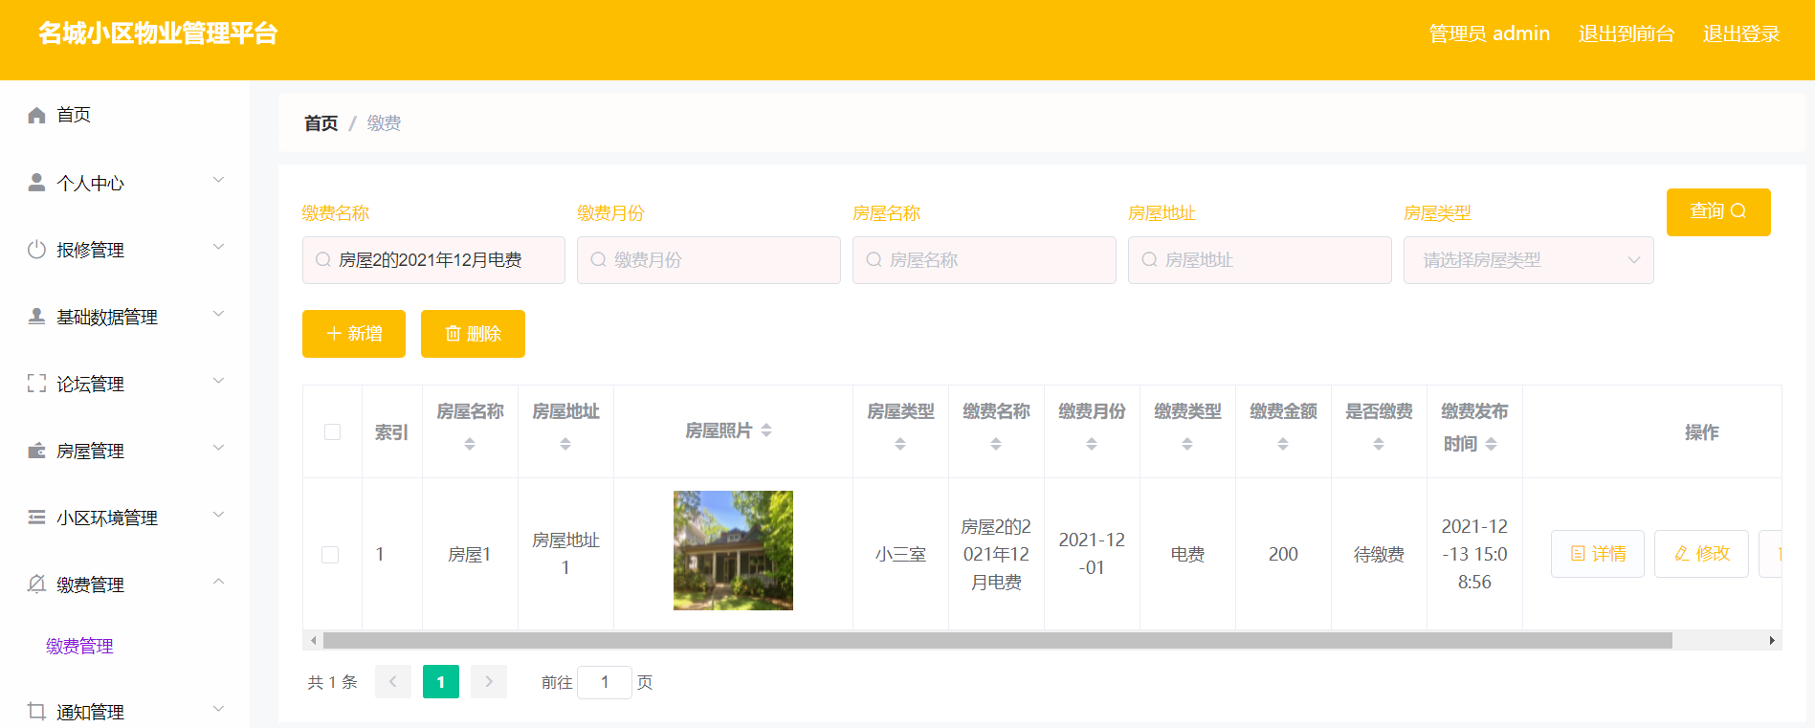Image resolution: width=1815 pixels, height=728 pixels.
Task: Click 修改 for the 房屋1 row
Action: [x=1701, y=554]
